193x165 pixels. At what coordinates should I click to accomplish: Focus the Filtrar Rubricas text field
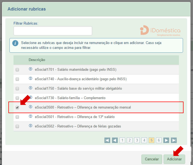click(x=53, y=31)
